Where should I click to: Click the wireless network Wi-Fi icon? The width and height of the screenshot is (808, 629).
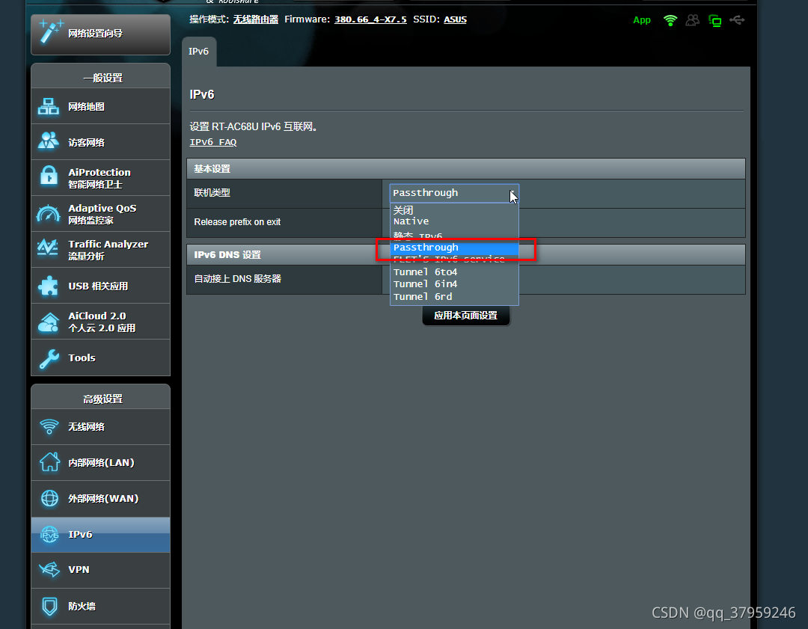(x=49, y=426)
